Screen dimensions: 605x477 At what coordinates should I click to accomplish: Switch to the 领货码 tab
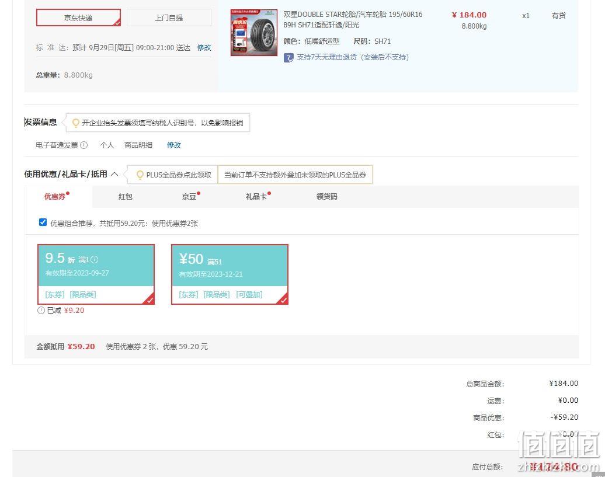tap(327, 197)
